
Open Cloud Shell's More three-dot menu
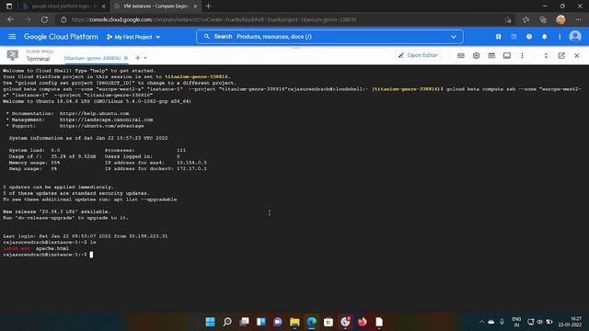pyautogui.click(x=522, y=55)
